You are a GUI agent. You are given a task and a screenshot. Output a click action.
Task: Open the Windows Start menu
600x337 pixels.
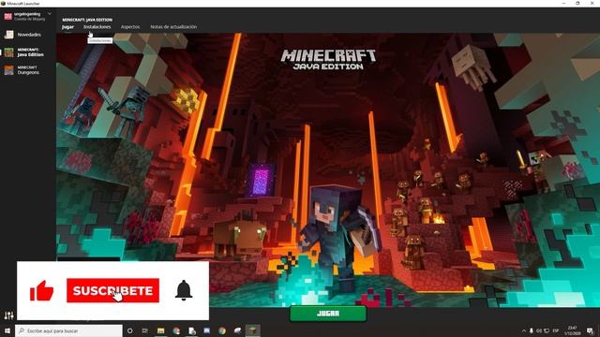[7, 330]
